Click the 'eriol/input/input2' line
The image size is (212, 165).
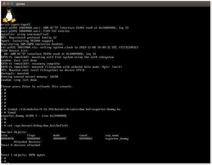pos(16,25)
